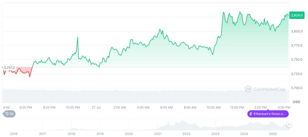The image size is (308, 137).
Task: Click the USD currency label
Action: pyautogui.click(x=296, y=102)
